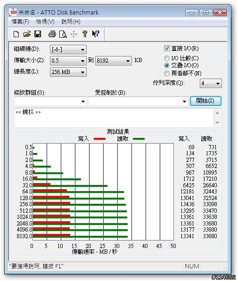The image size is (238, 281).
Task: Open the 檢視(V) menu
Action: coord(45,22)
